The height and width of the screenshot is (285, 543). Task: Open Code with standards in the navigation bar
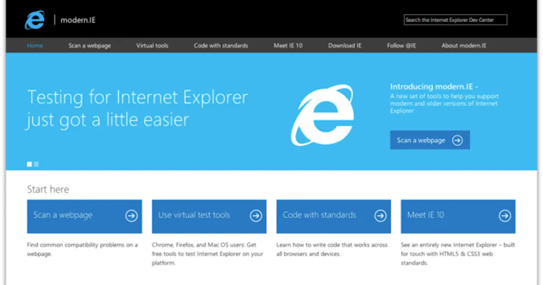point(221,46)
